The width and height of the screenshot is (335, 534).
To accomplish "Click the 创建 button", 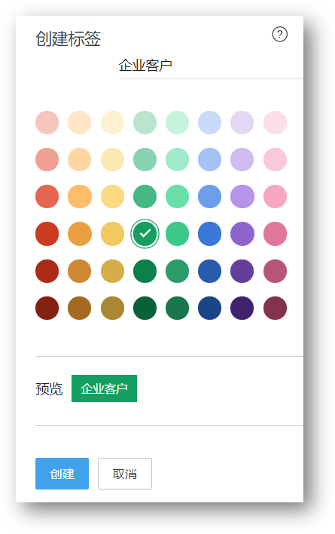I will click(62, 474).
